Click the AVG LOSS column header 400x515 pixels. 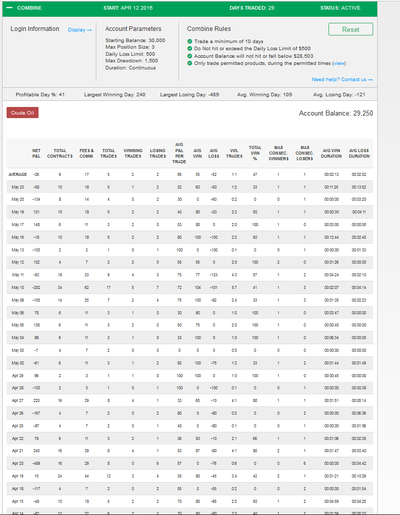pyautogui.click(x=214, y=154)
